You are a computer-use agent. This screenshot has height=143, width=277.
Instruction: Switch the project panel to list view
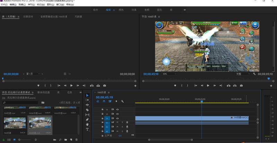pyautogui.click(x=9, y=140)
